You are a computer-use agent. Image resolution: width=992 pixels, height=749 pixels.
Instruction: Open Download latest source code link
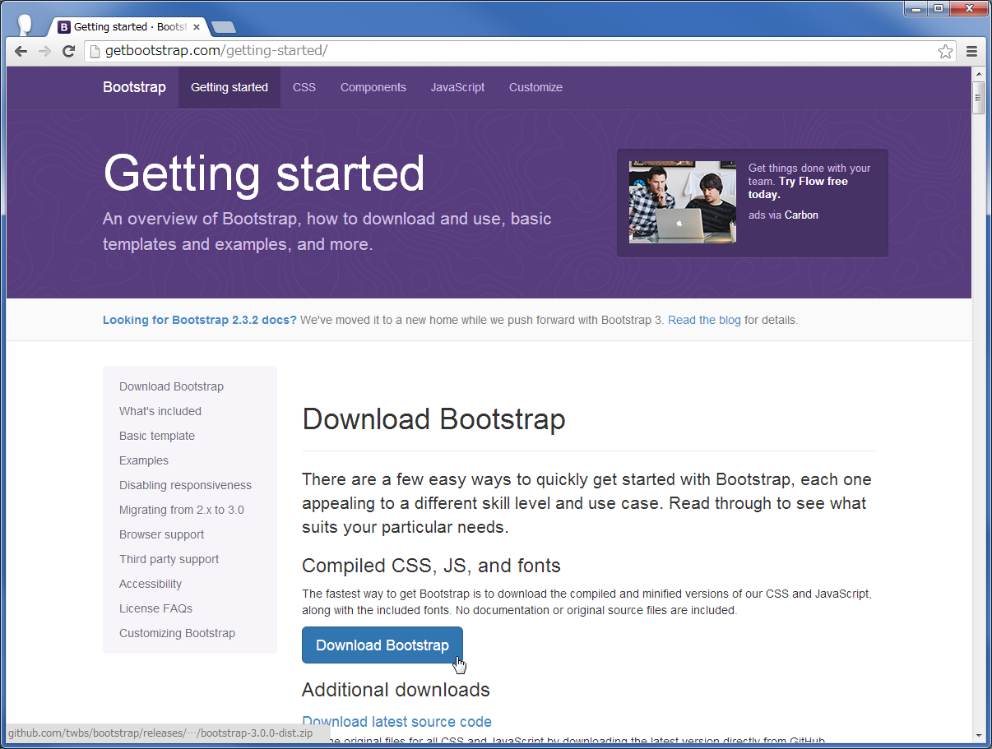tap(396, 722)
